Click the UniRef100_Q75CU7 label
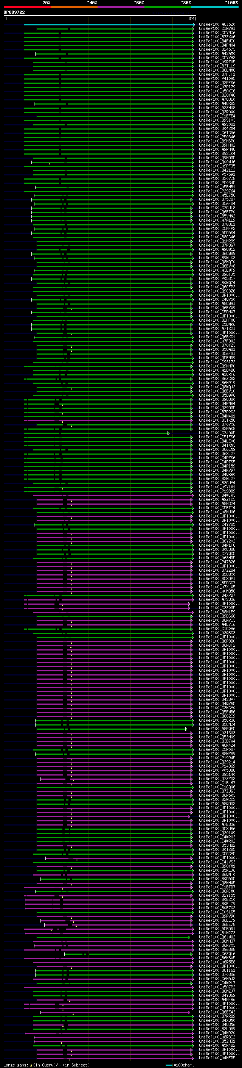 point(217,199)
